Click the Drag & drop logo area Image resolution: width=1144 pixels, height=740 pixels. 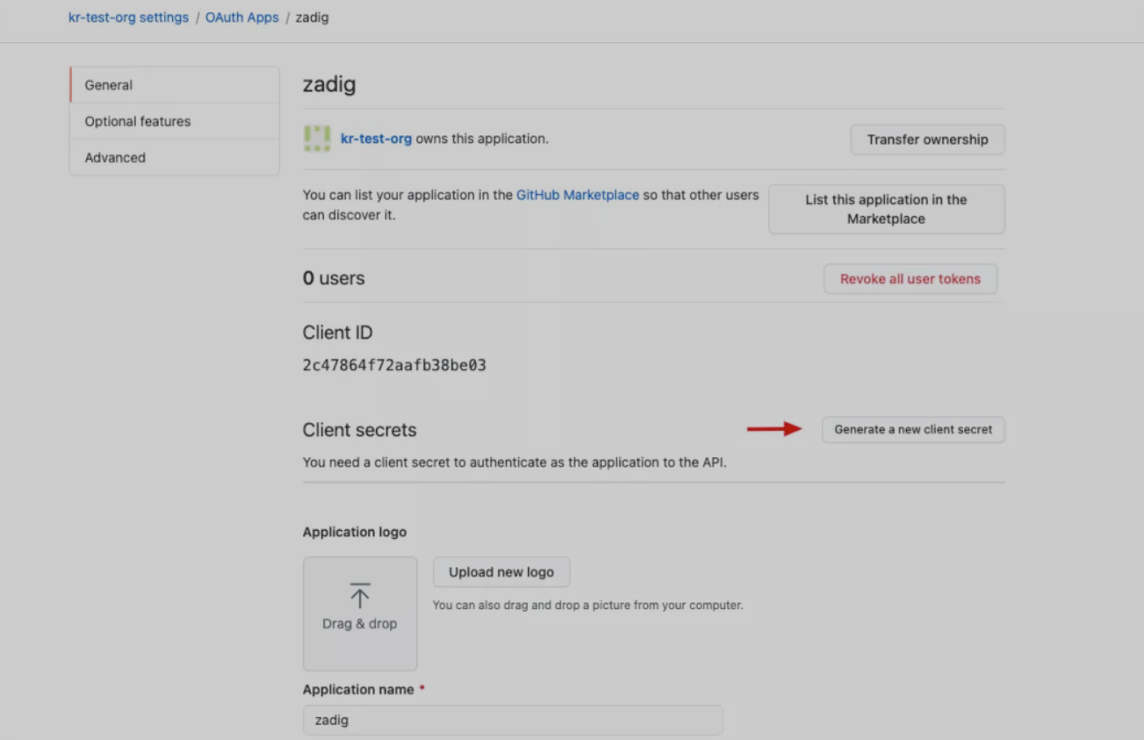[x=359, y=613]
